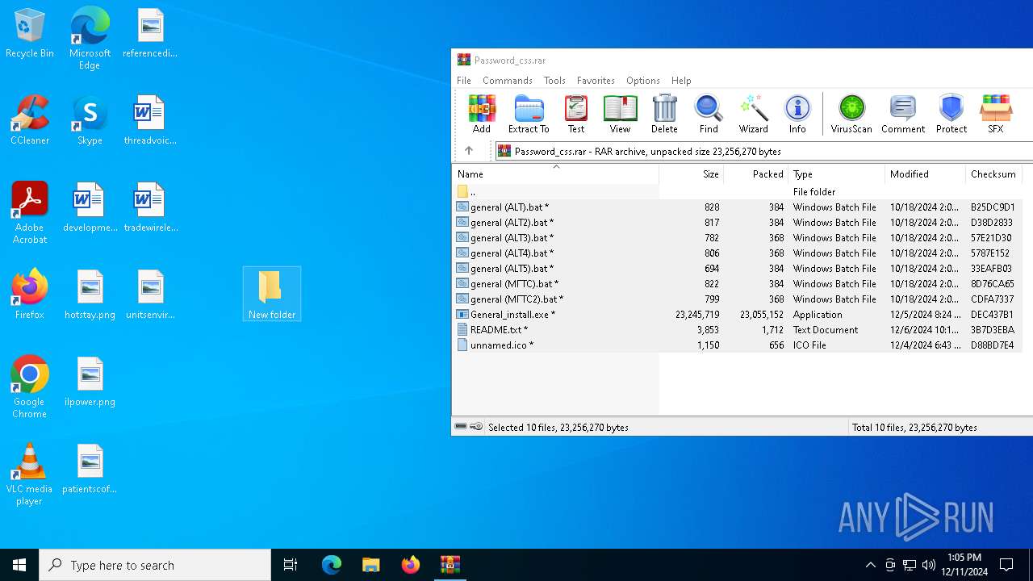Open the Tools menu
1033x581 pixels.
click(554, 81)
